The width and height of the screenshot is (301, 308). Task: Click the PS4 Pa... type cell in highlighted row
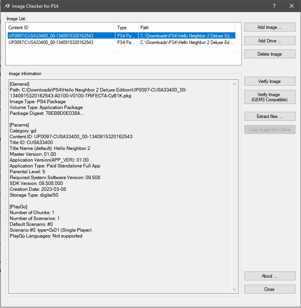127,35
